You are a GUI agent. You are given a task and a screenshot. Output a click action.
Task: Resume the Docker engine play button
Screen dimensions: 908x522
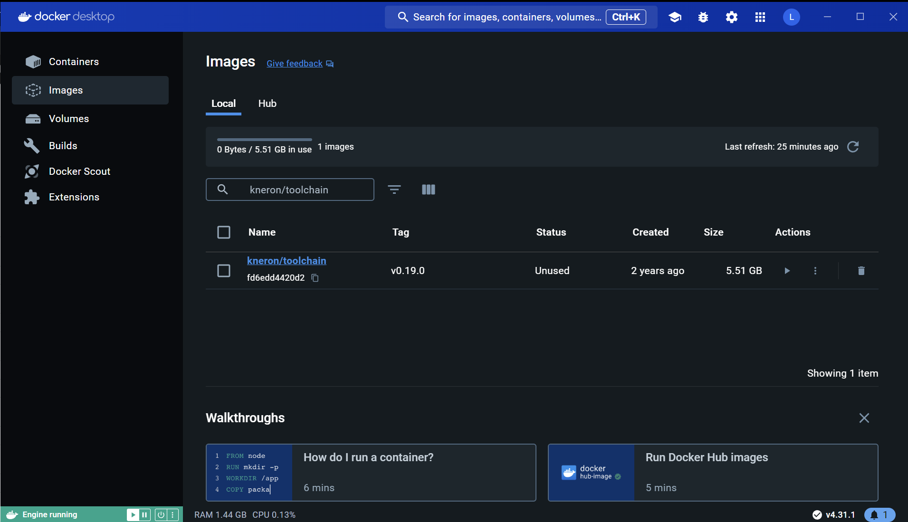click(x=133, y=514)
